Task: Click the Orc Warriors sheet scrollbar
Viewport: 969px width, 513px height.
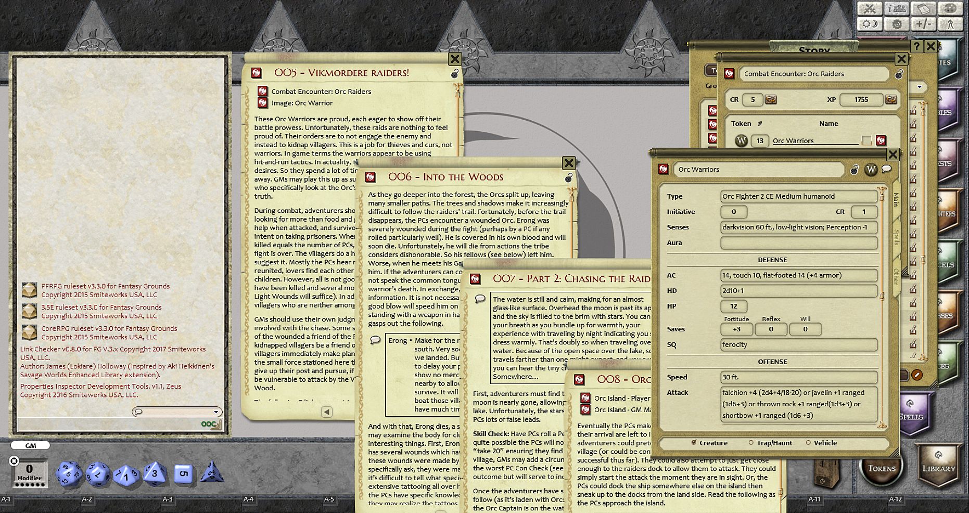Action: click(882, 307)
